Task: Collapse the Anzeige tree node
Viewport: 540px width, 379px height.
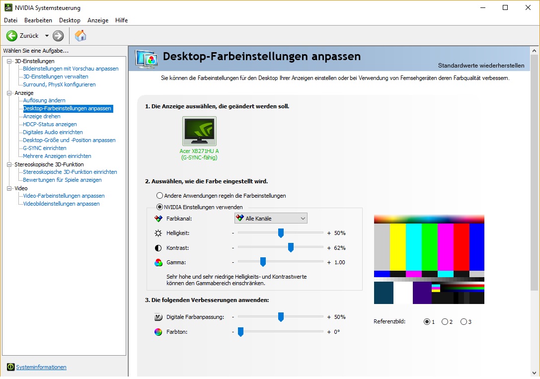Action: click(x=9, y=93)
